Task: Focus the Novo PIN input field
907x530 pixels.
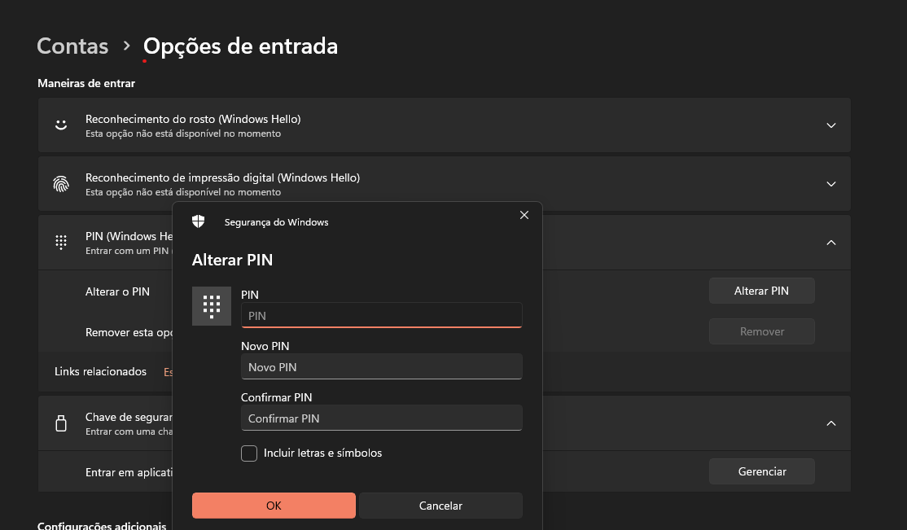Action: (382, 367)
